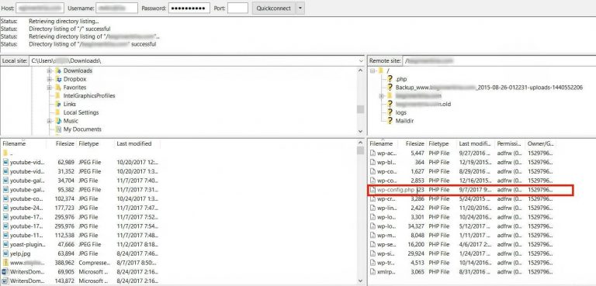This screenshot has width=596, height=286.
Task: Click the Maildir folder question-mark icon
Action: [x=390, y=121]
